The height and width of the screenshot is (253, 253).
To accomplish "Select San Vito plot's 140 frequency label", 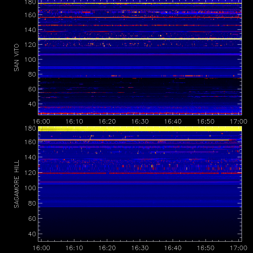I will click(x=30, y=30).
